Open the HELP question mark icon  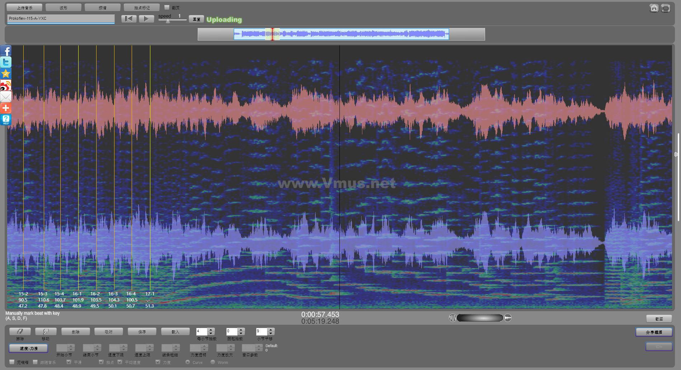click(6, 120)
